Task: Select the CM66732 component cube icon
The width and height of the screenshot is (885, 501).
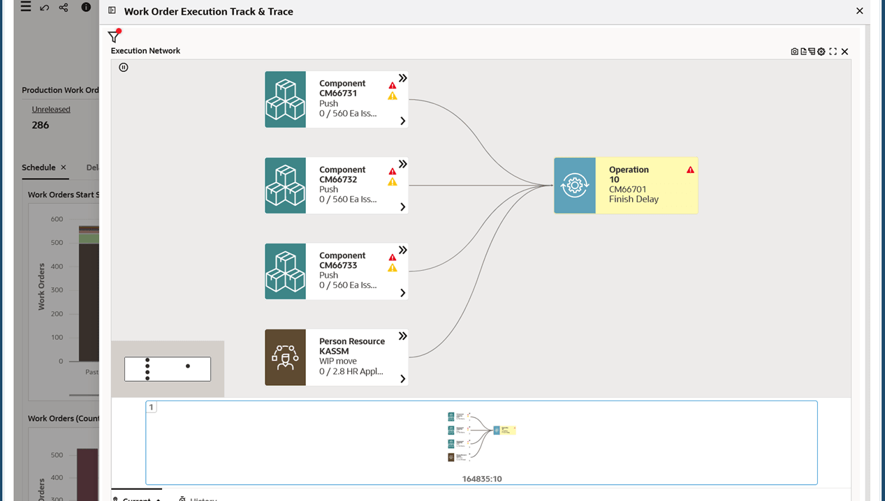Action: click(x=285, y=186)
